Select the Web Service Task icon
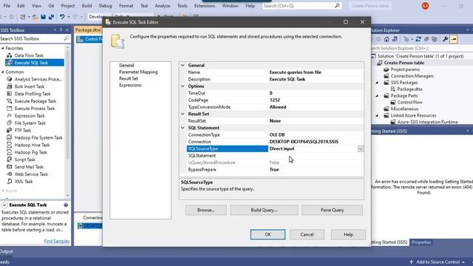This screenshot has height=266, width=473. pos(10,174)
